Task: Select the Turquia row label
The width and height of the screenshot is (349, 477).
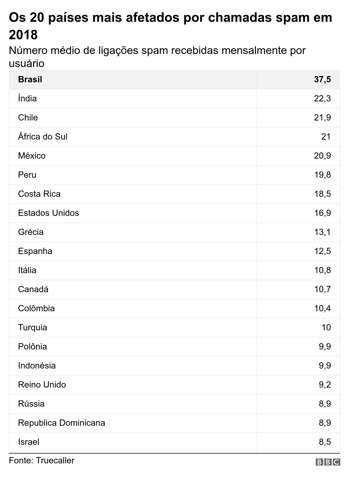Action: pyautogui.click(x=32, y=327)
